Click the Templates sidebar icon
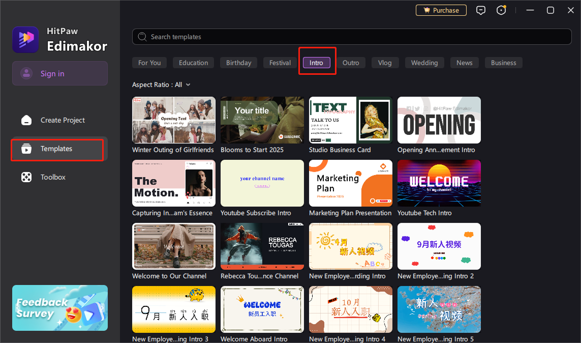 coord(26,149)
